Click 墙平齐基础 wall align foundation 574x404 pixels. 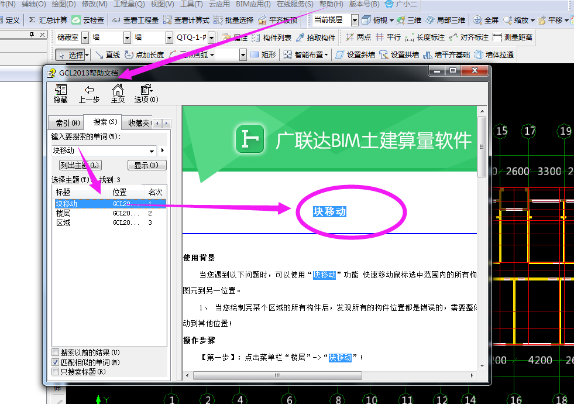point(446,55)
